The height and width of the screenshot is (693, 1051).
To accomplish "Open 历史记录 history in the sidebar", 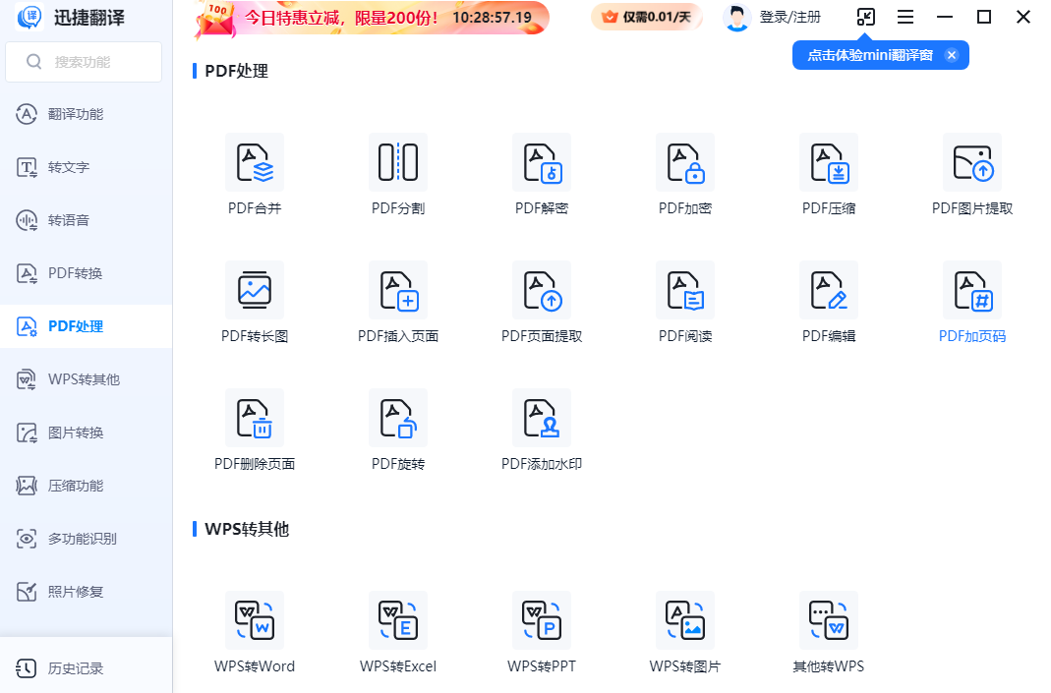I will (x=76, y=668).
